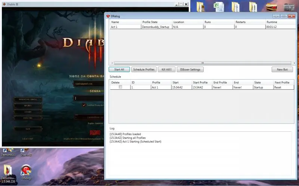Minimize the DRelog window
Screen dimensions: 299x186
pyautogui.click(x=276, y=16)
